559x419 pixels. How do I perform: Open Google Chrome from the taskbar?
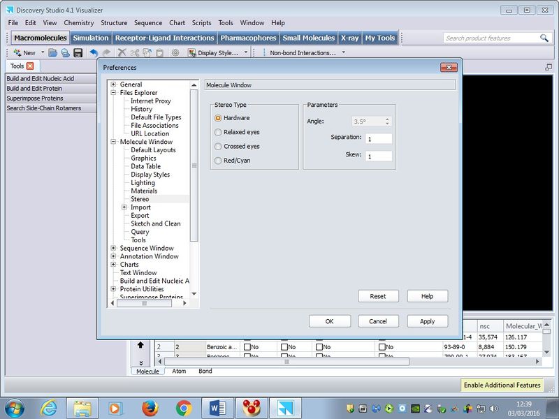click(x=184, y=407)
